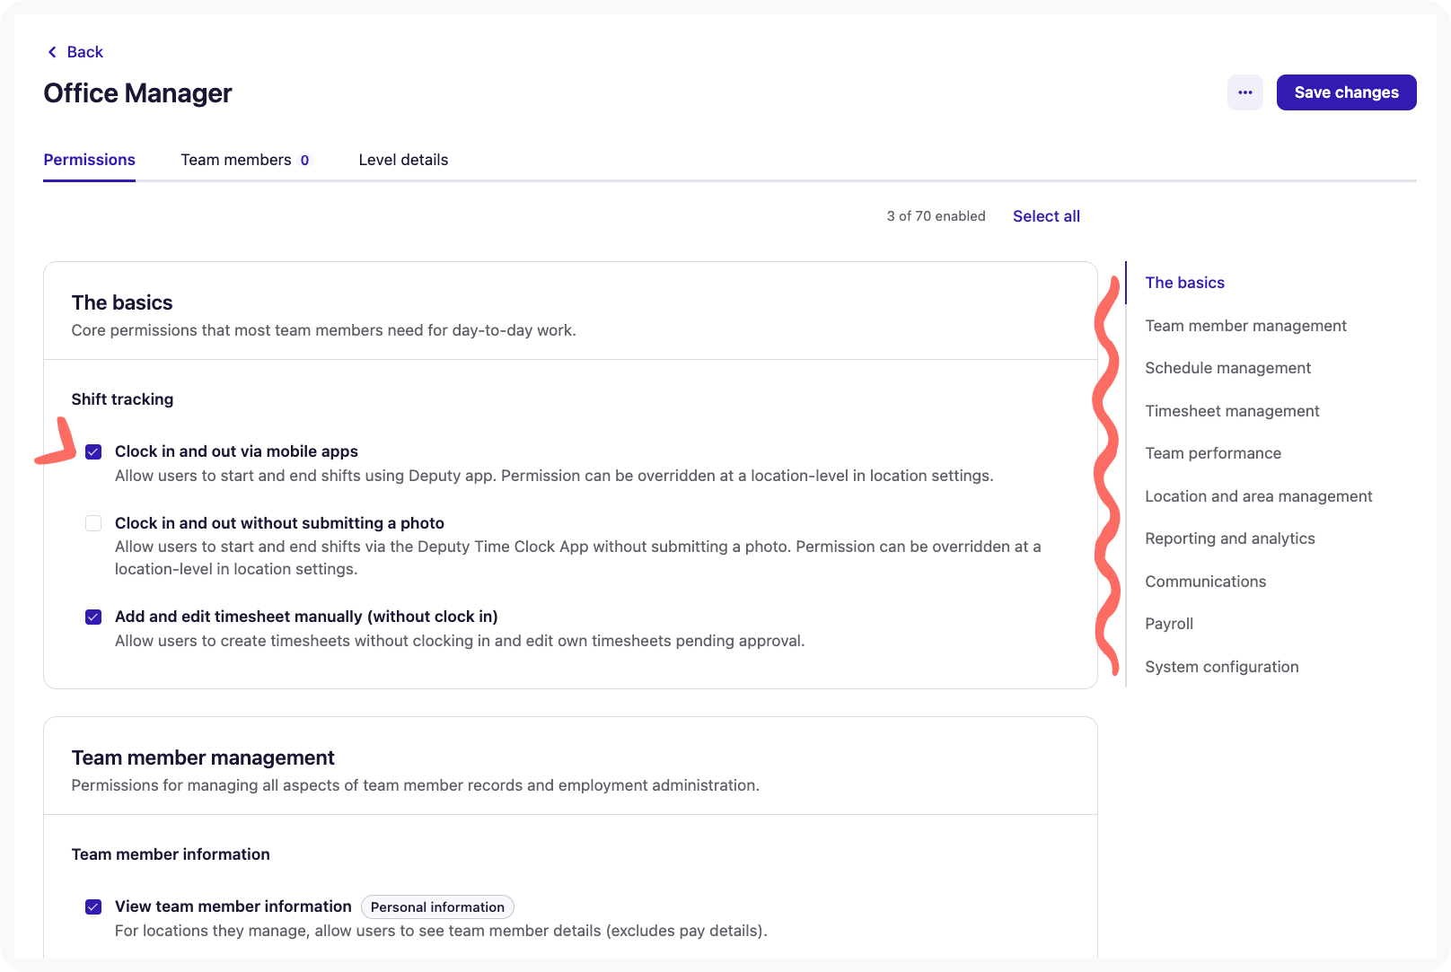Screen dimensions: 1451x972
Task: Disable clock in and out via mobile apps
Action: coord(93,451)
